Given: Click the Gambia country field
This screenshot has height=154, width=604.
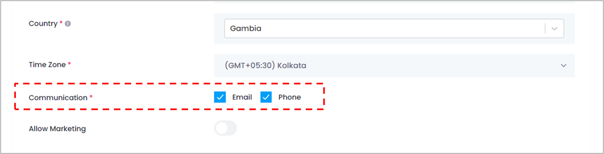Looking at the screenshot, I should coord(394,29).
